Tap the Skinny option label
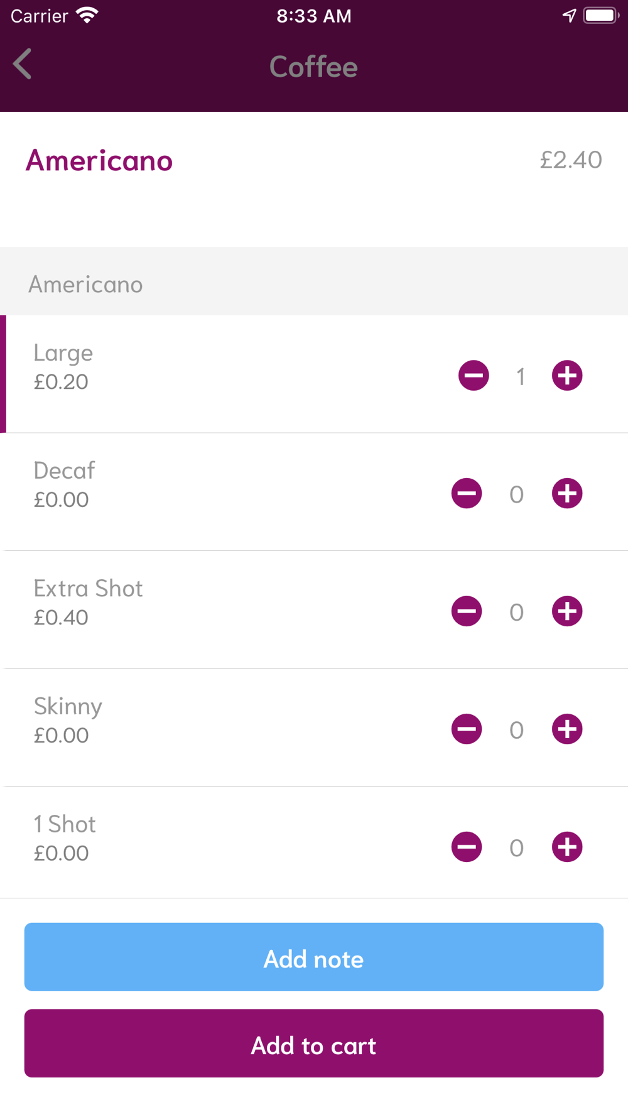The height and width of the screenshot is (1117, 628). click(68, 707)
